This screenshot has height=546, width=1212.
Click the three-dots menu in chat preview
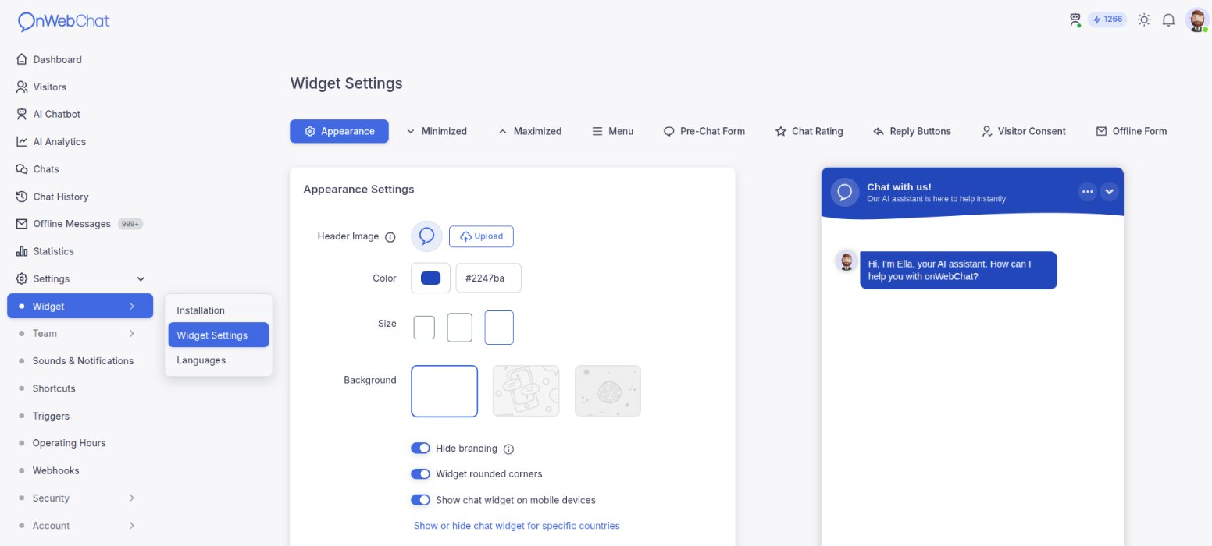(1088, 191)
